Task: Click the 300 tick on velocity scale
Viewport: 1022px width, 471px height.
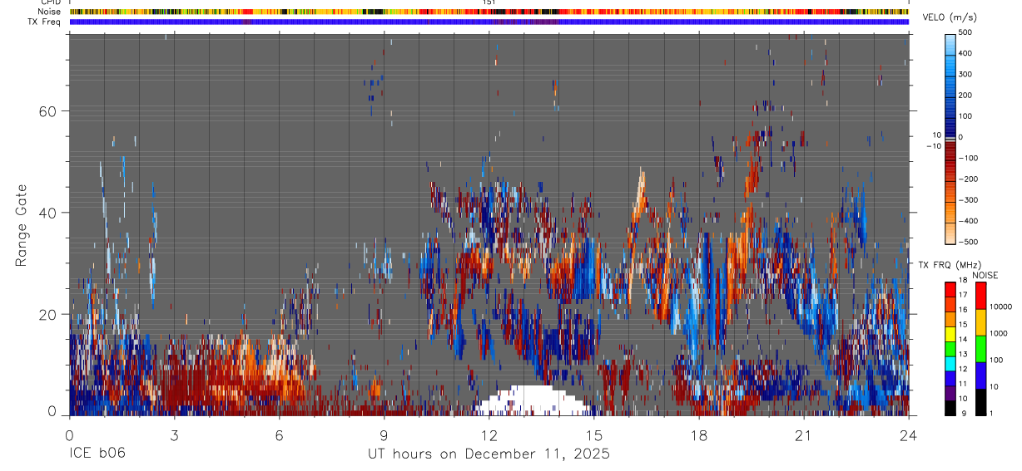Action: [966, 74]
